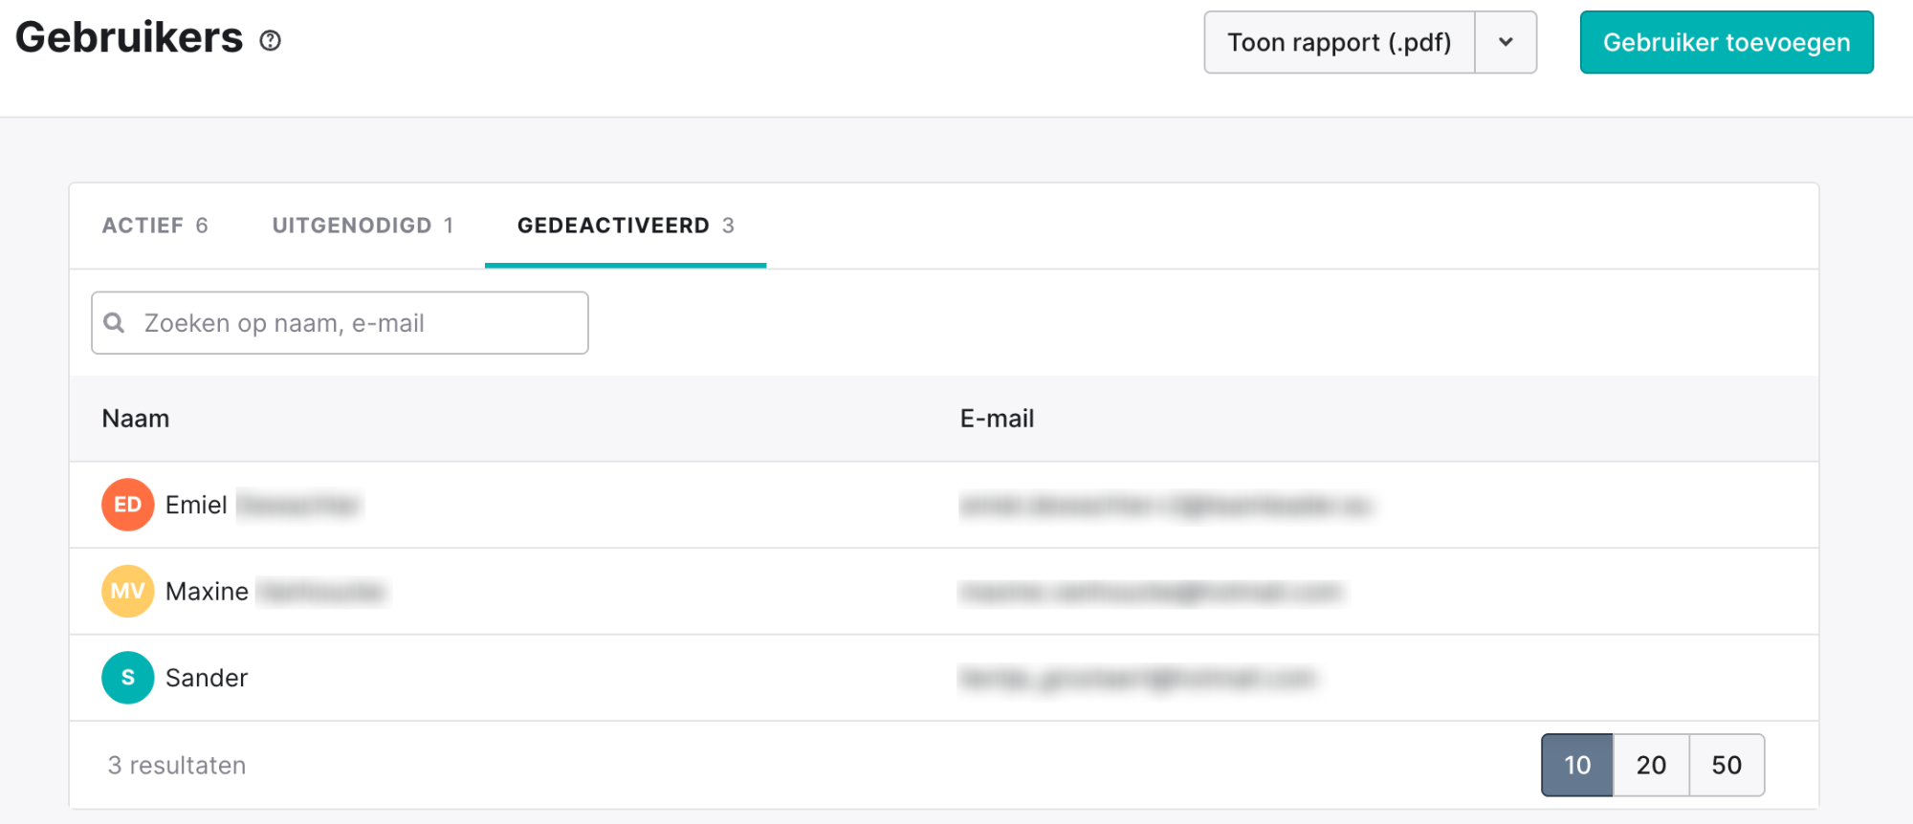
Task: Open user Sander's row
Action: pos(944,678)
